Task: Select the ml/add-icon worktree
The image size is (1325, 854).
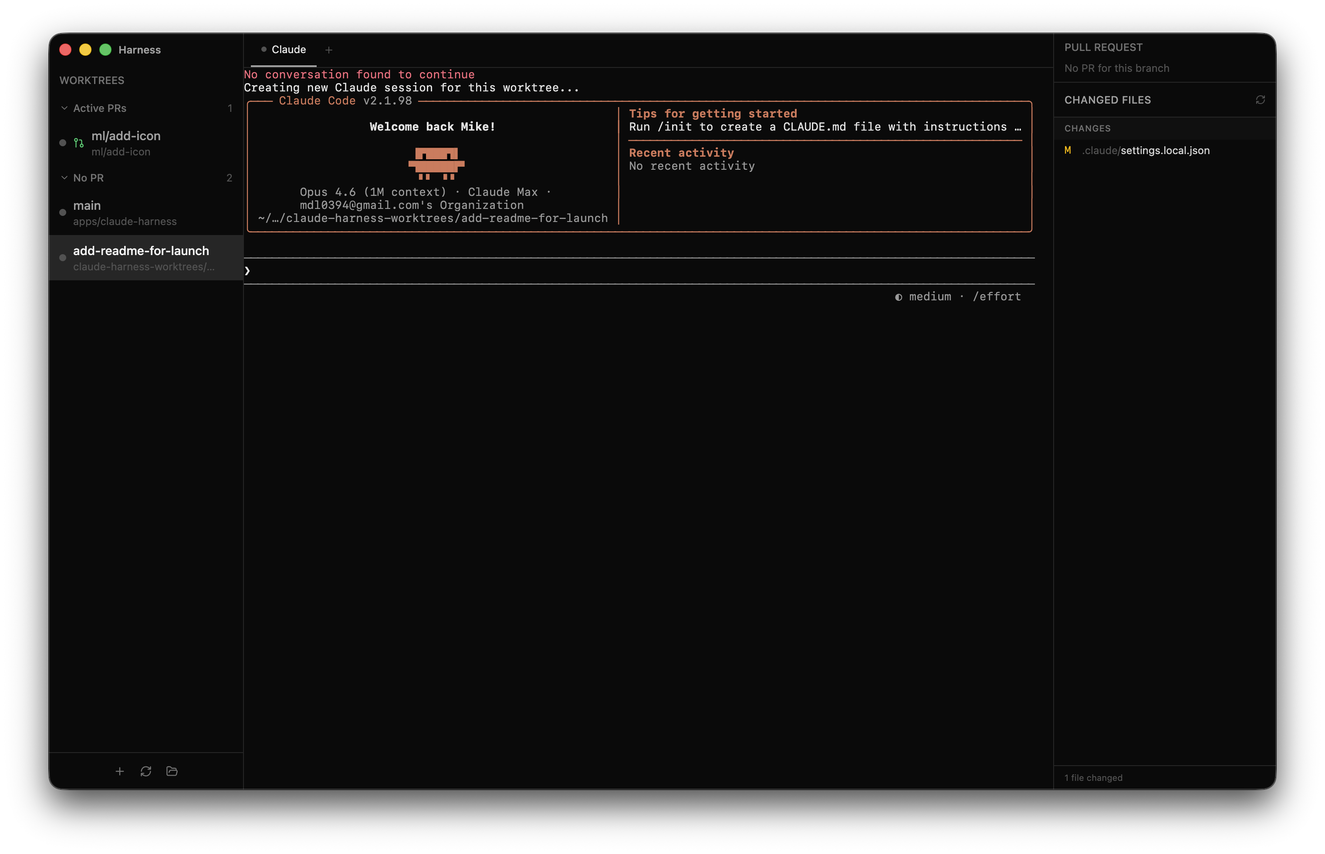Action: pyautogui.click(x=125, y=136)
